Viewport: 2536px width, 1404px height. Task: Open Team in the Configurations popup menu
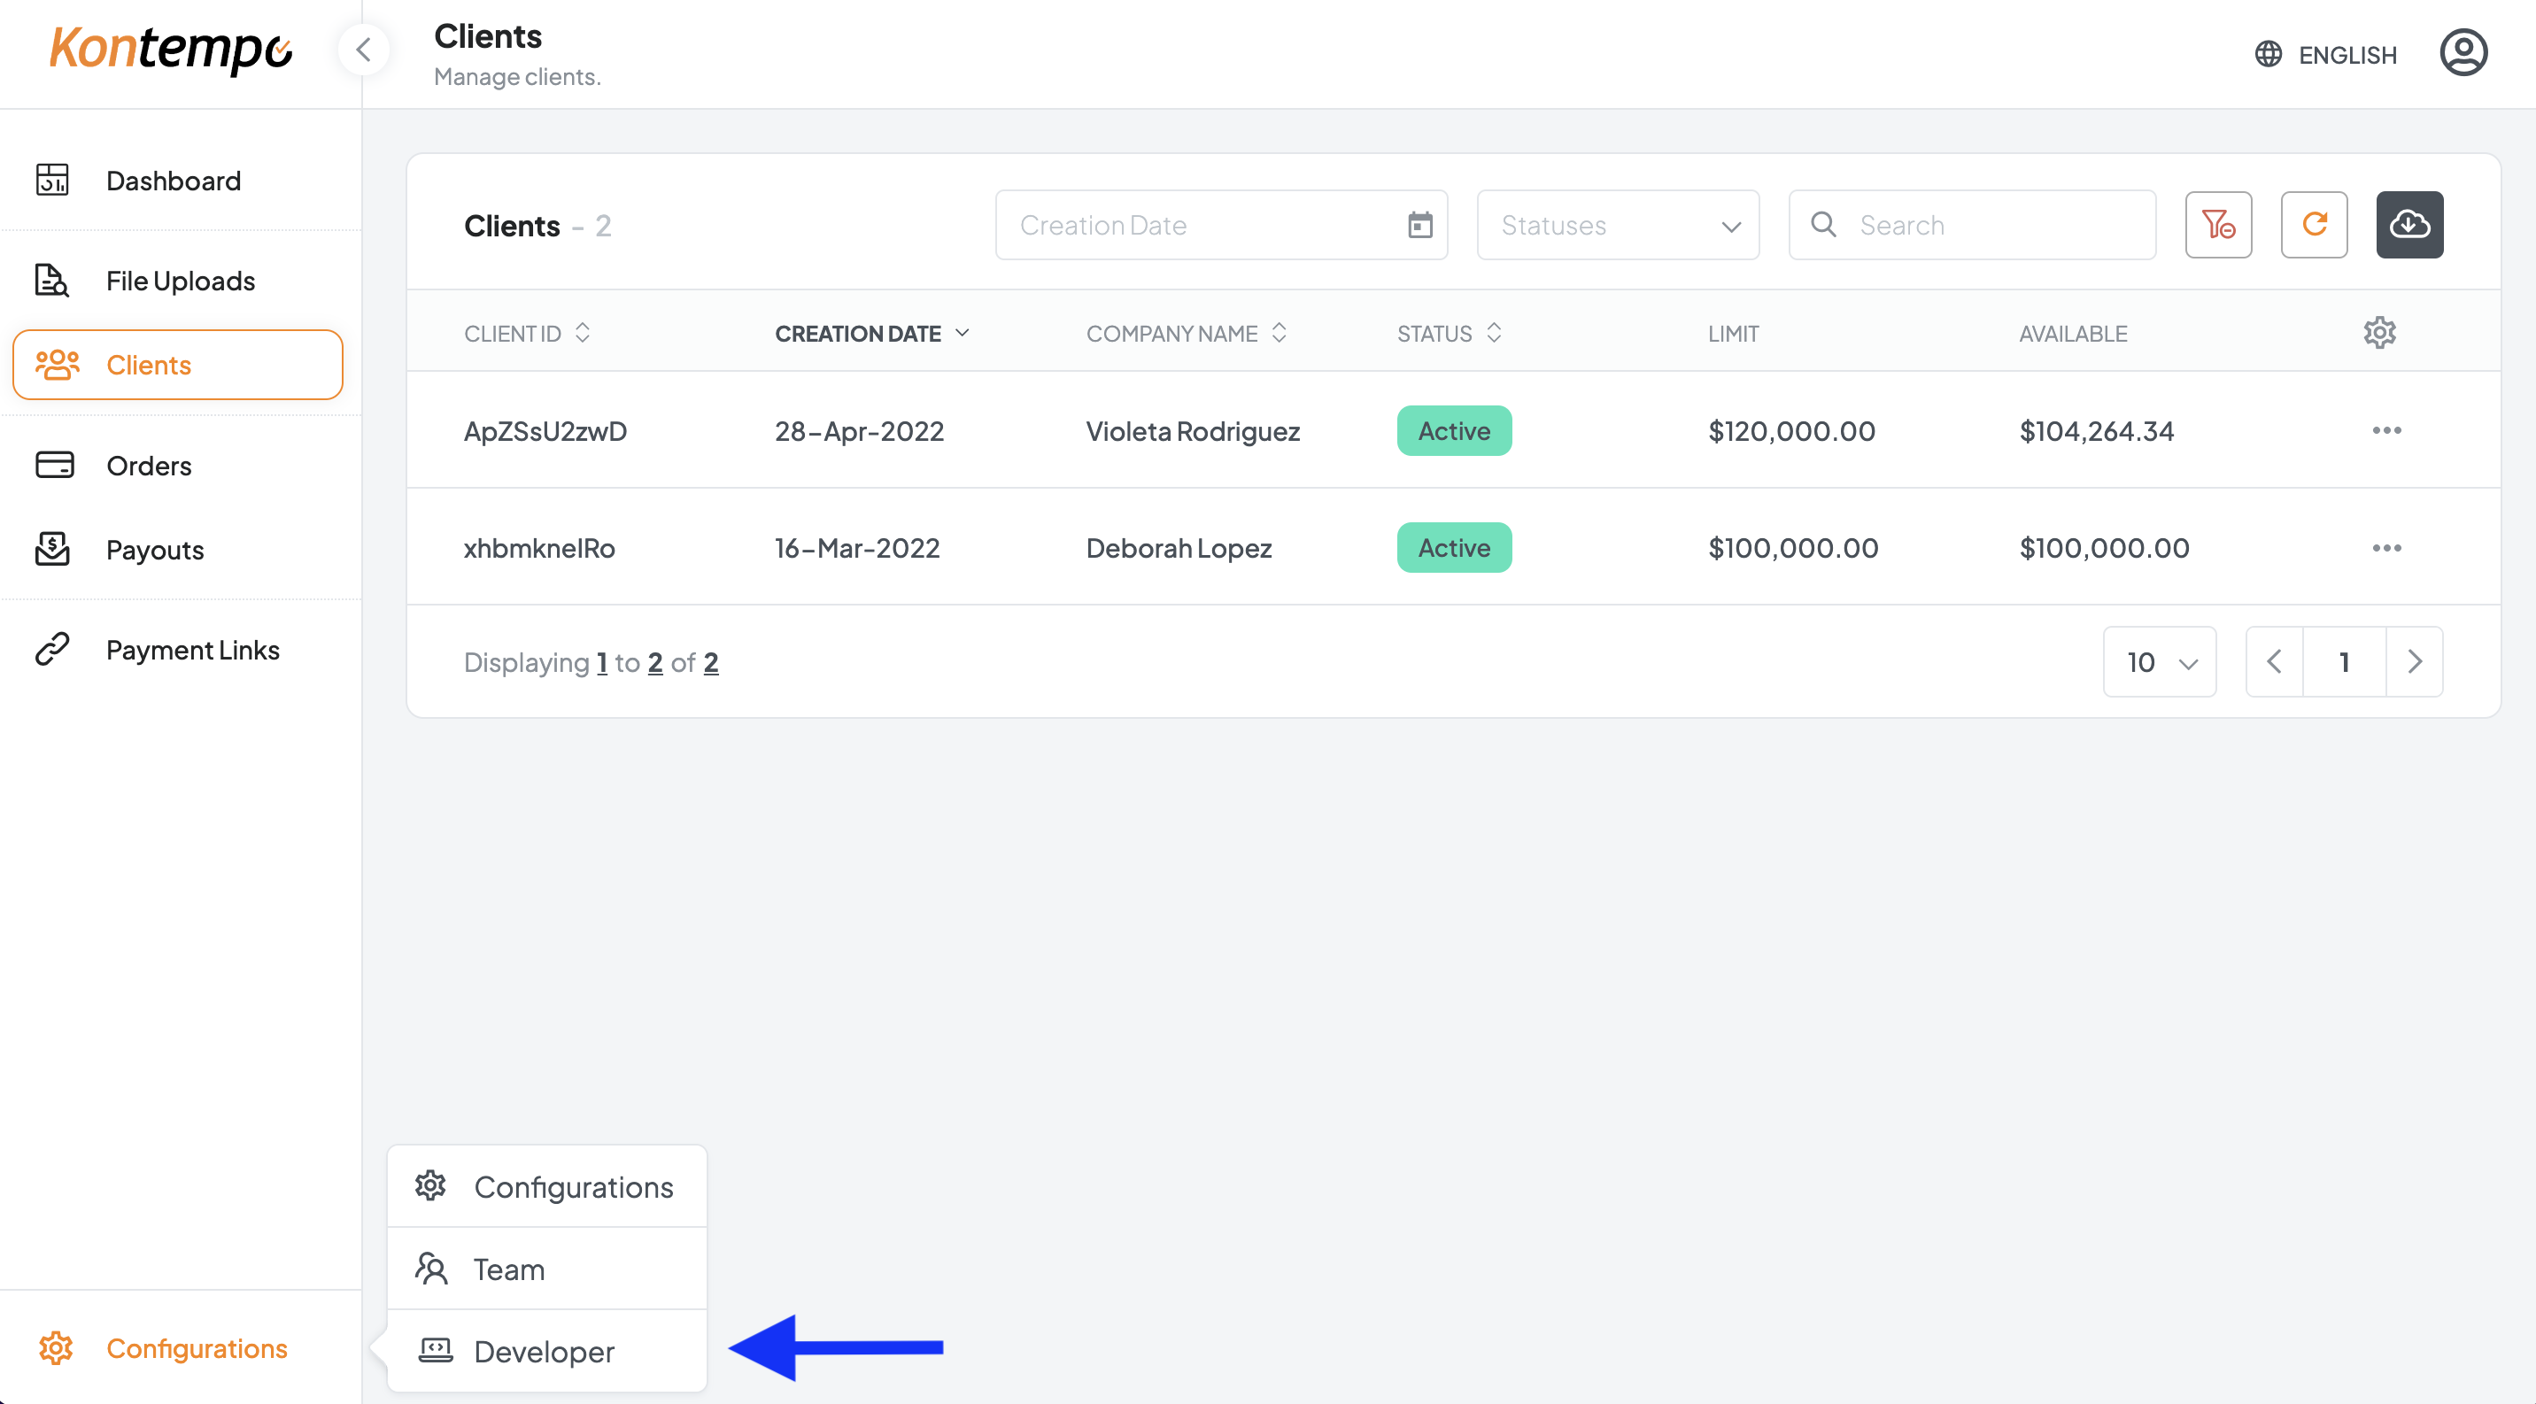pyautogui.click(x=509, y=1269)
